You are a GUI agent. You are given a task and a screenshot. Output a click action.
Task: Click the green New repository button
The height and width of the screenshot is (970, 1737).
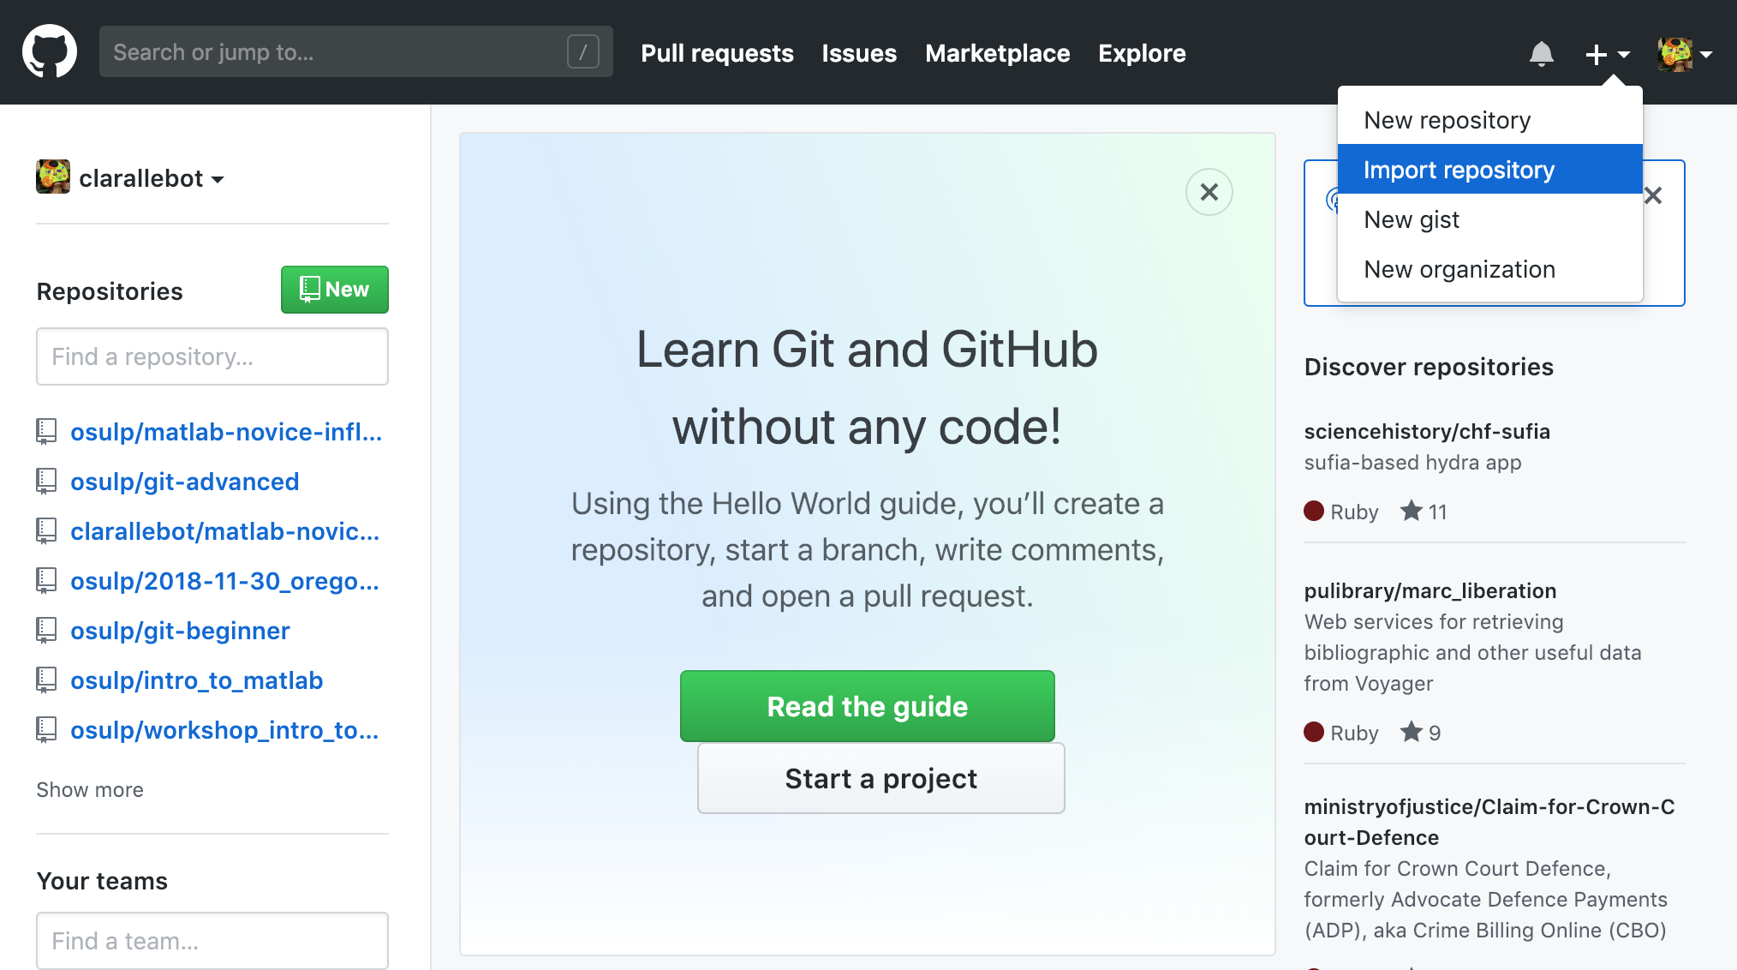(334, 290)
